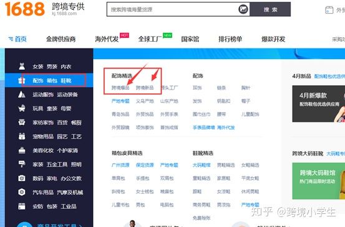345x227 pixels.
Task: Open 产地专题 under 箱包皮具精选
Action: point(169,165)
